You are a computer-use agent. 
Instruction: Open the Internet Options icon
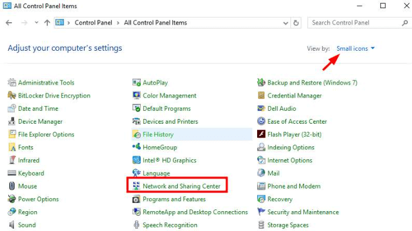point(261,160)
